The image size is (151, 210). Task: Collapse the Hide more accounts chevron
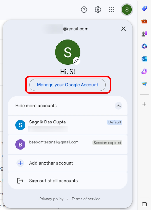pyautogui.click(x=119, y=106)
